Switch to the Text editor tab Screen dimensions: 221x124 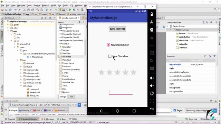click(71, 96)
